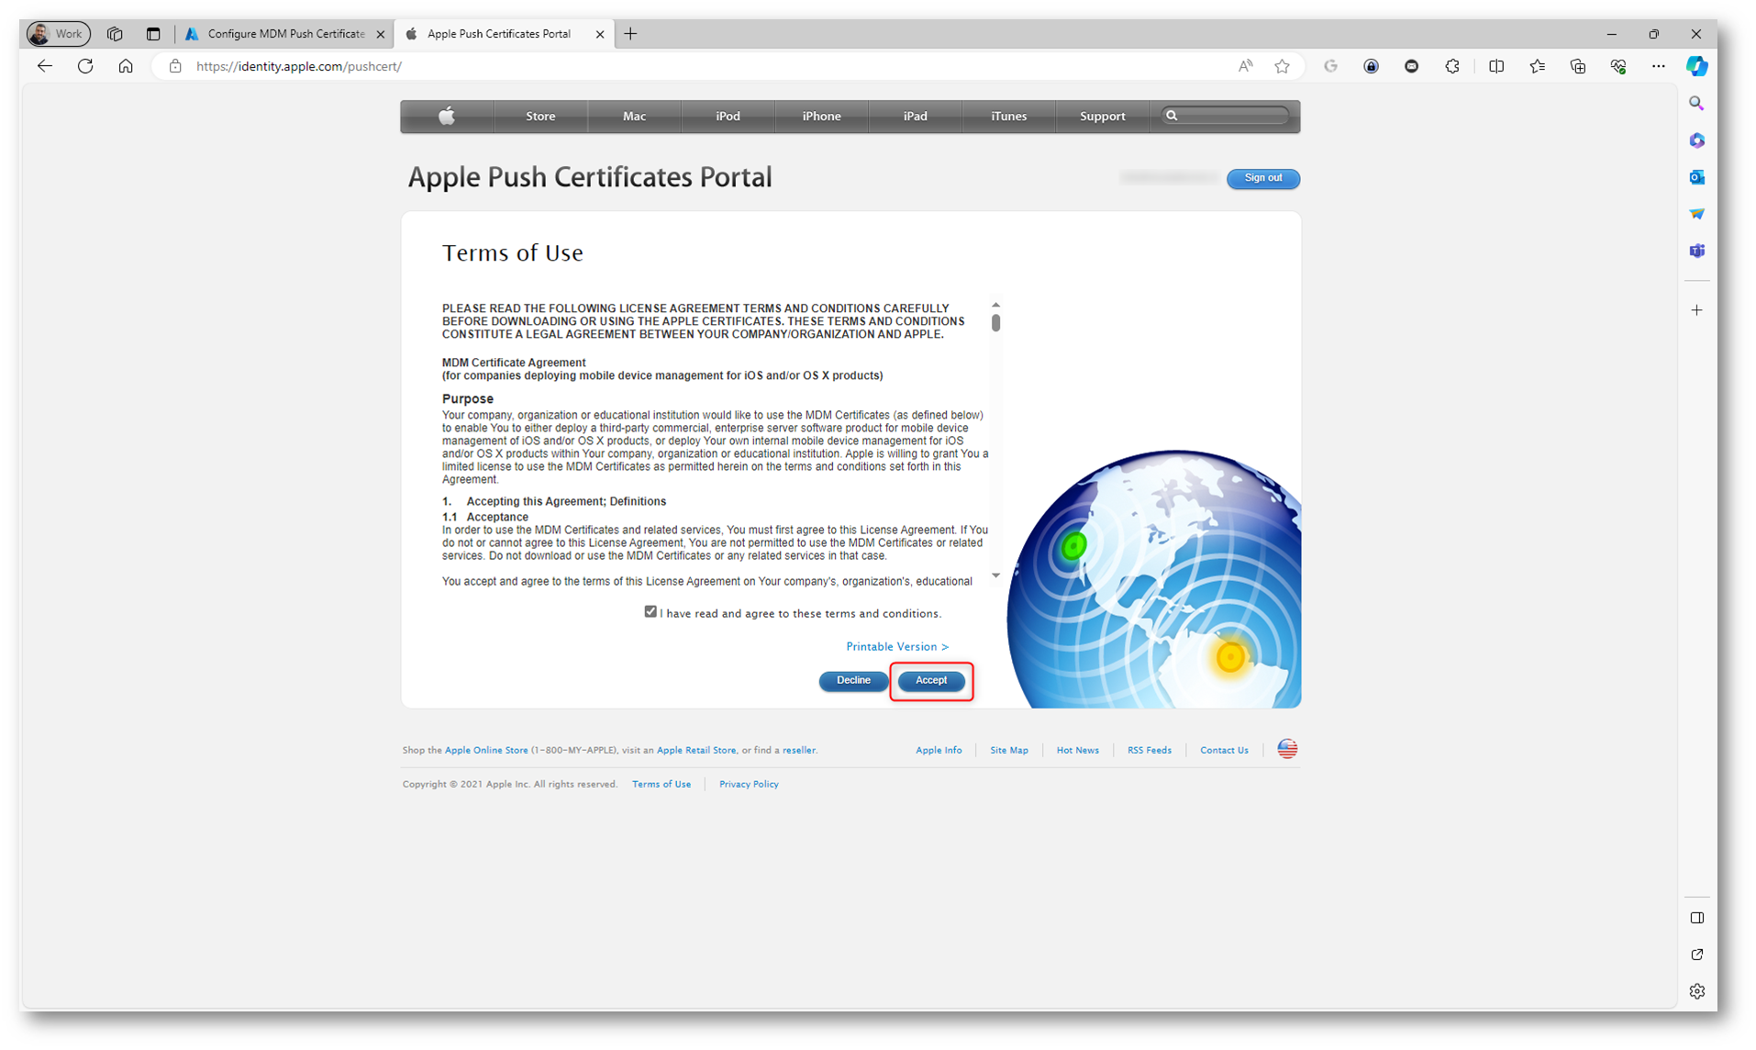Open Teams icon in the sidebar
Viewport: 1756px width, 1050px height.
pos(1696,251)
